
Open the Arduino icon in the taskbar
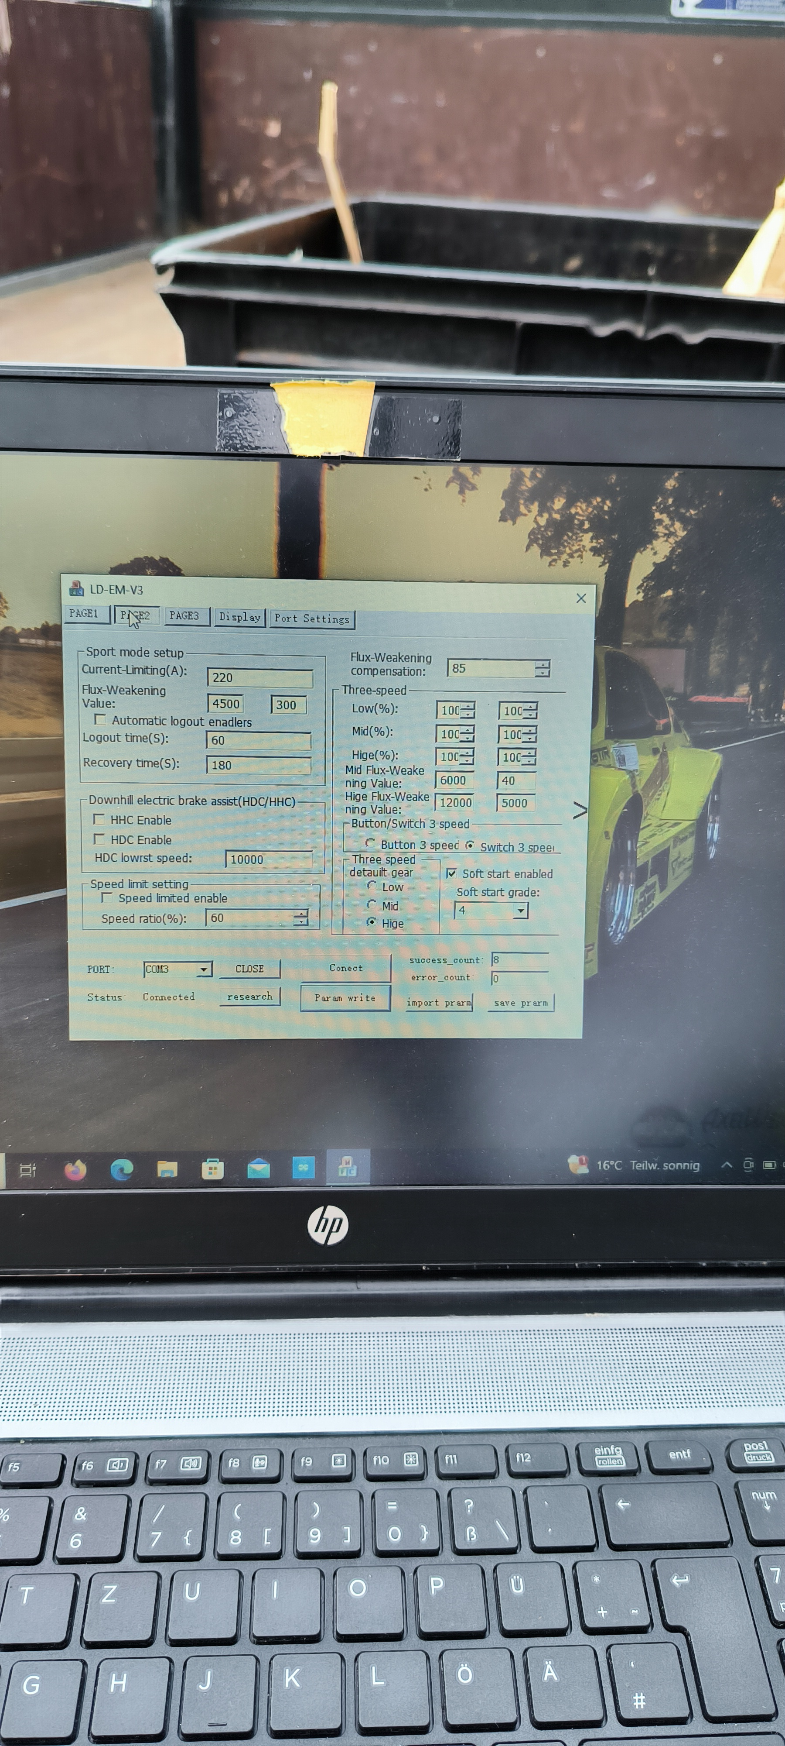(304, 1167)
